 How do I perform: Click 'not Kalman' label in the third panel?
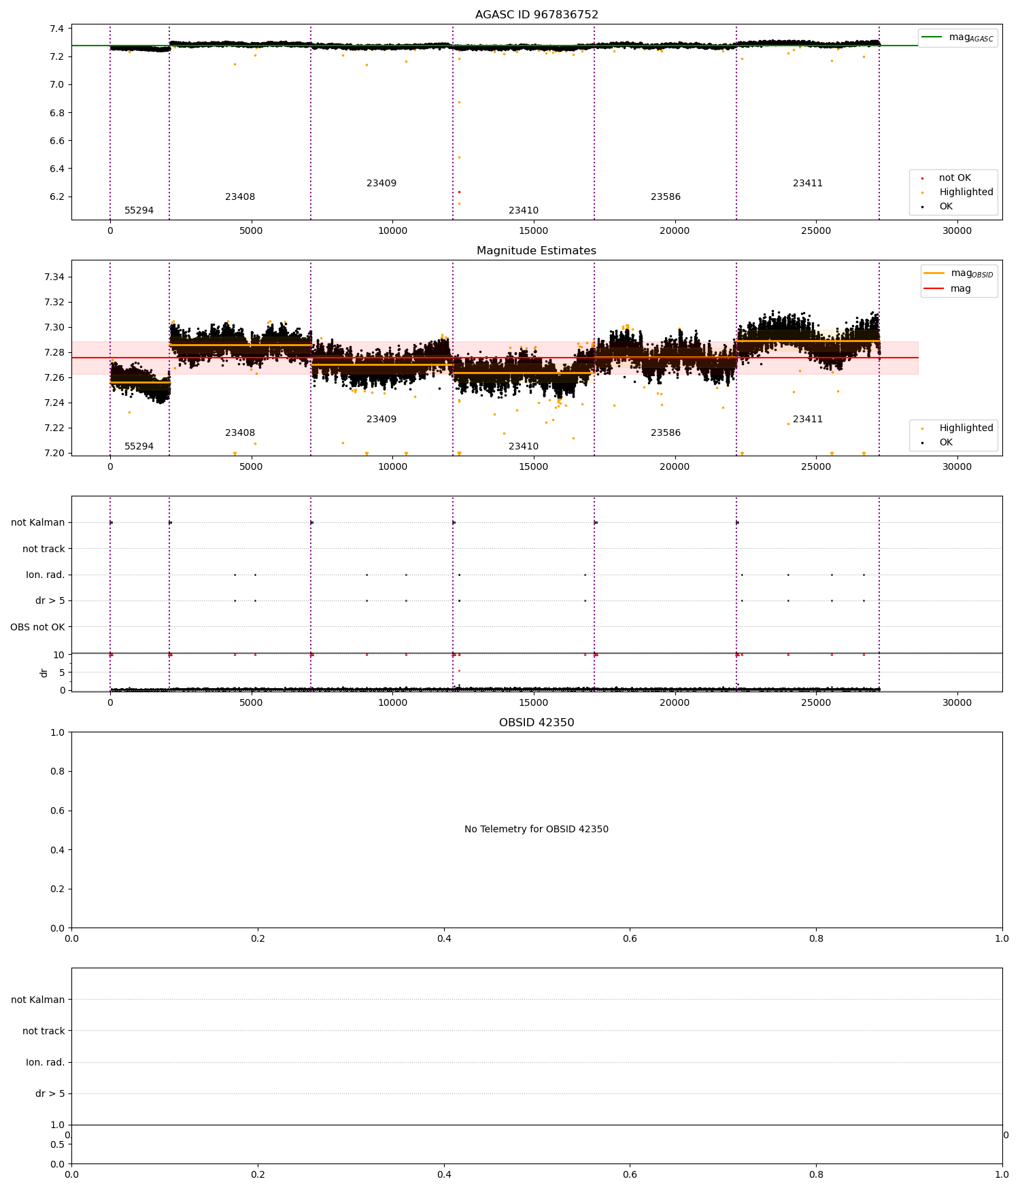38,523
